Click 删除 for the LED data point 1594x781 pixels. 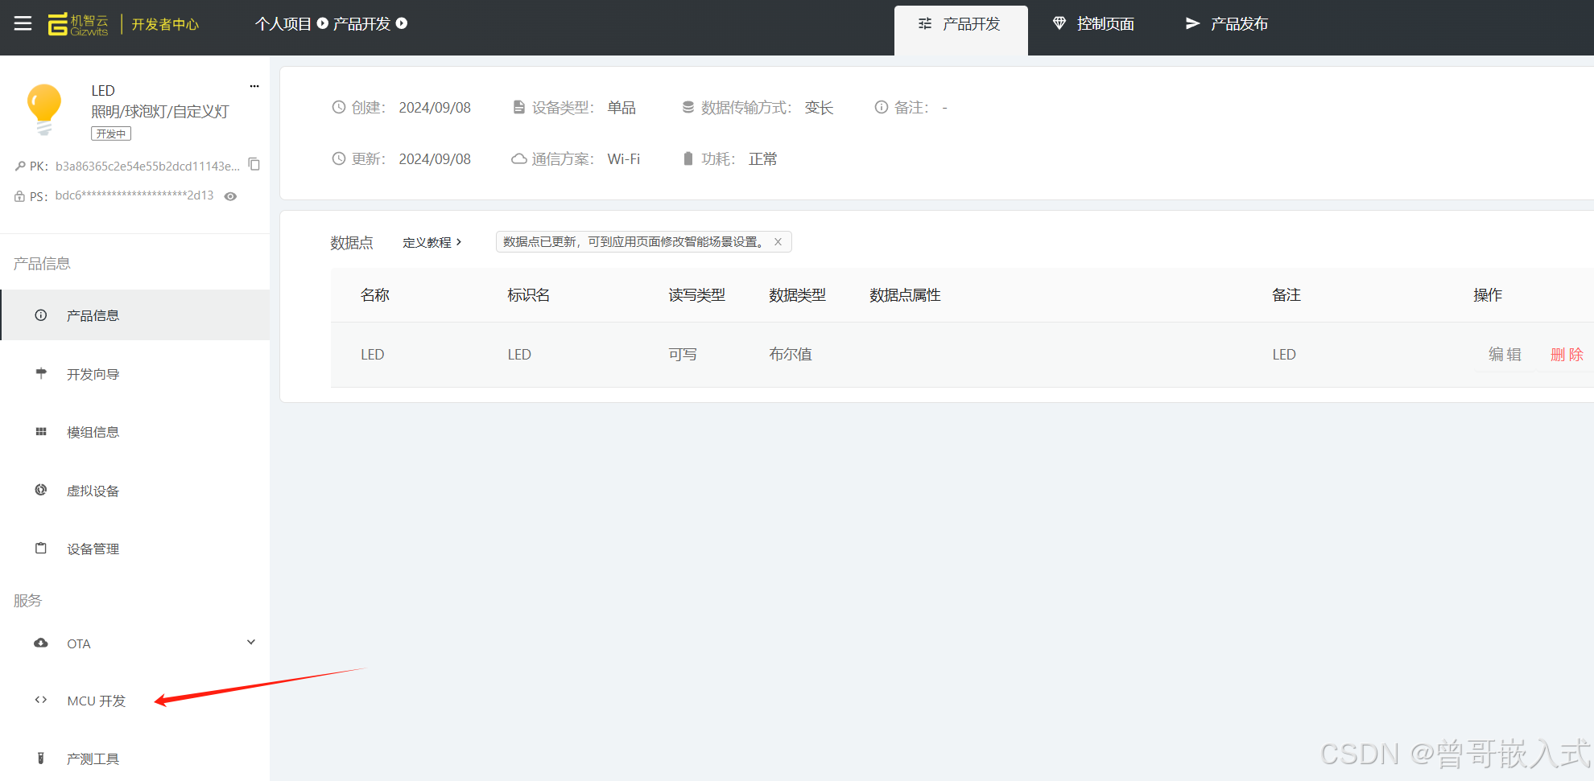click(1567, 355)
